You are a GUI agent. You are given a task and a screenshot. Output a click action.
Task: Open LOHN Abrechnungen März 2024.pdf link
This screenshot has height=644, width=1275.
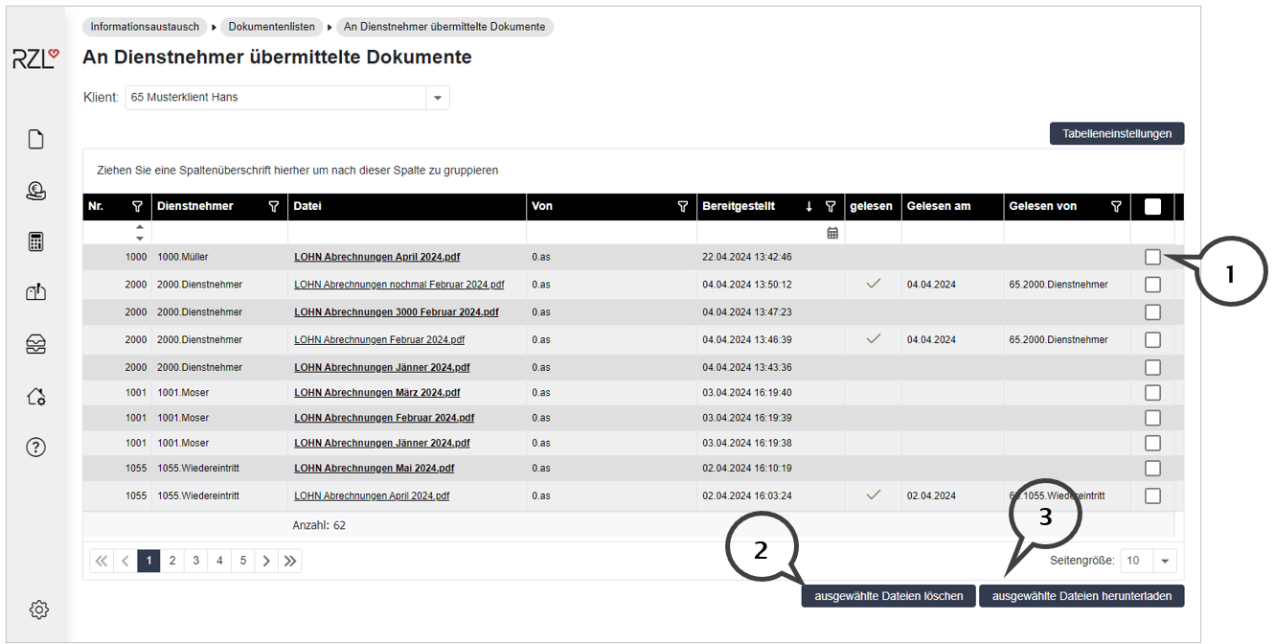pyautogui.click(x=376, y=393)
